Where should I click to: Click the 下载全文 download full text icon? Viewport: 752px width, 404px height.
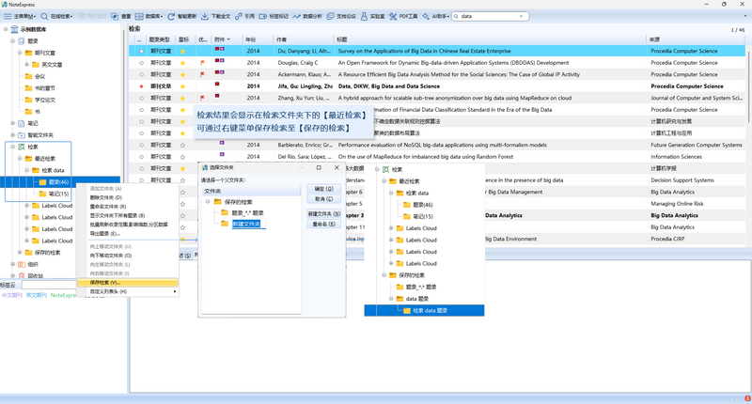click(x=205, y=16)
